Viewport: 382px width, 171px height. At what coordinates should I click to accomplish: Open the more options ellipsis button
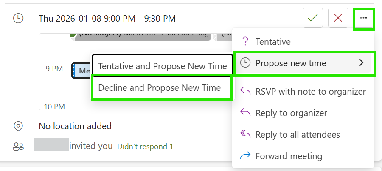(363, 18)
